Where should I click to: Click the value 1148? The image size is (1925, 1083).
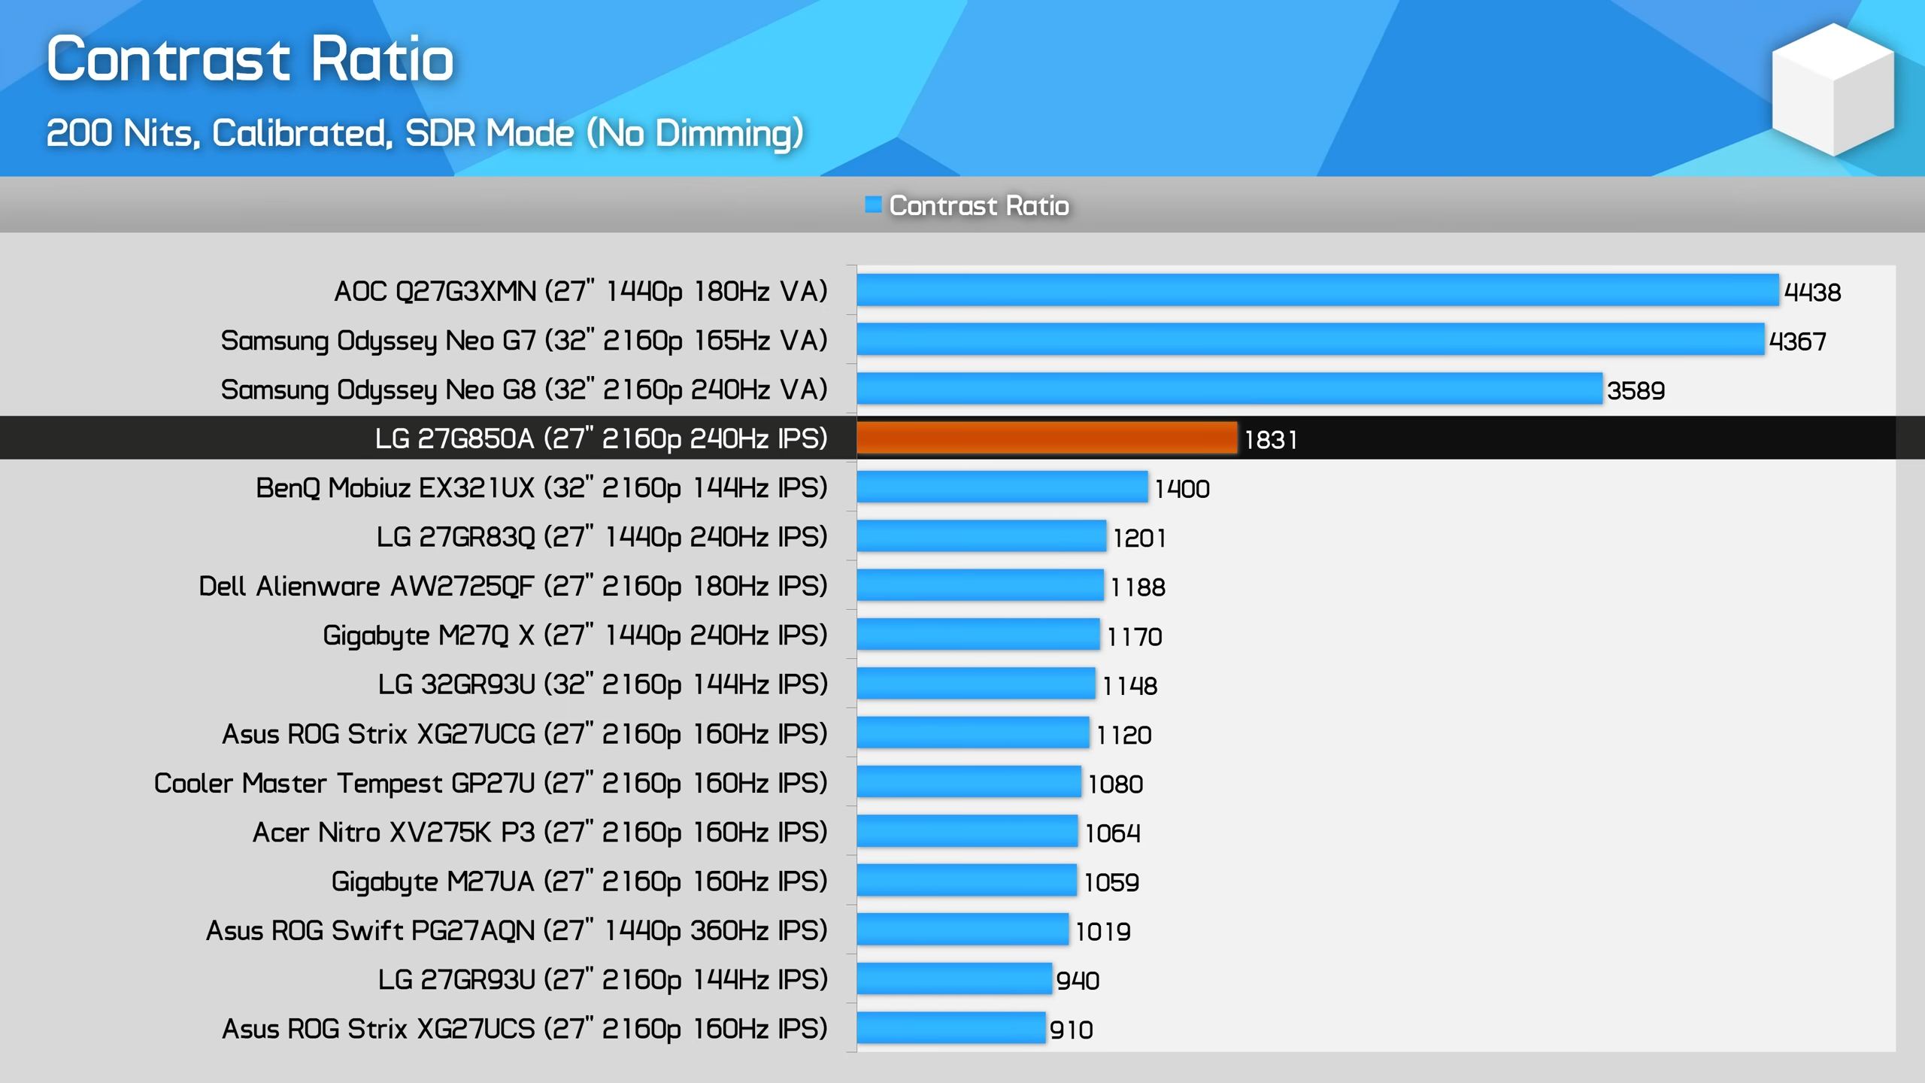(1129, 686)
